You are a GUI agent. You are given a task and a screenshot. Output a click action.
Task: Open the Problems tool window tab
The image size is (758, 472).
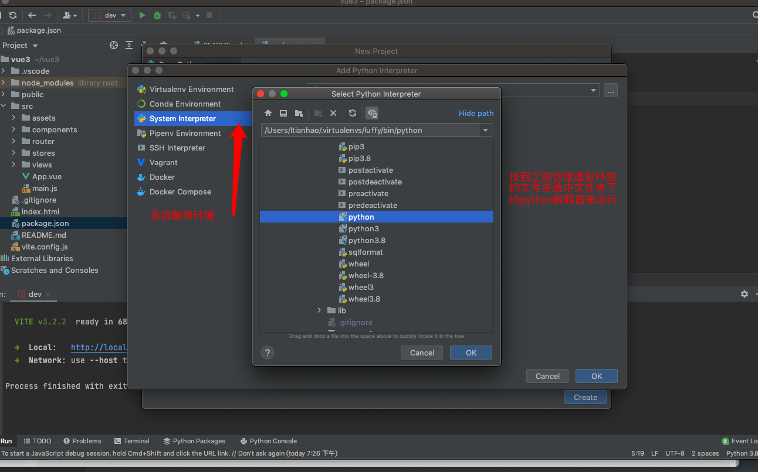point(82,441)
